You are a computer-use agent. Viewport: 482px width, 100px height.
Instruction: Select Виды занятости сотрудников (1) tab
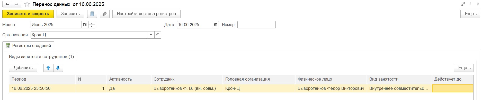click(x=41, y=57)
